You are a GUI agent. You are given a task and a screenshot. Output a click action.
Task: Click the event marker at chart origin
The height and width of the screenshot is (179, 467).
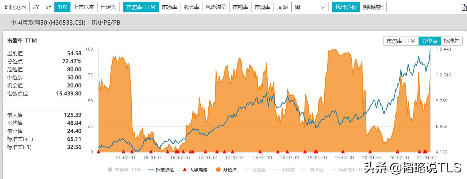[99, 152]
